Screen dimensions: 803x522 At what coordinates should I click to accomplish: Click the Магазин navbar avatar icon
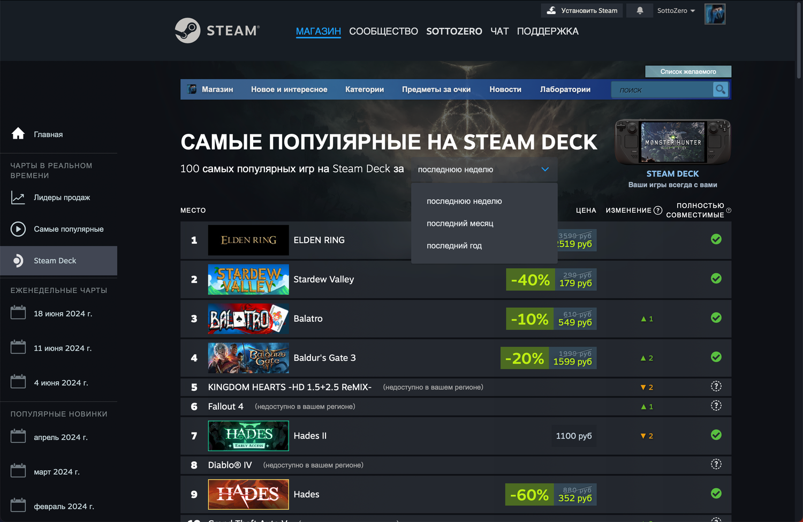pos(192,89)
